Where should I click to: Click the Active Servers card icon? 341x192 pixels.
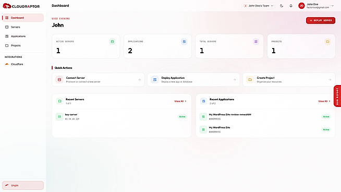pyautogui.click(x=112, y=42)
